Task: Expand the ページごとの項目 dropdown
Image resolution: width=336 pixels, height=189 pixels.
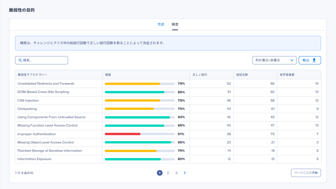Action: (x=306, y=173)
